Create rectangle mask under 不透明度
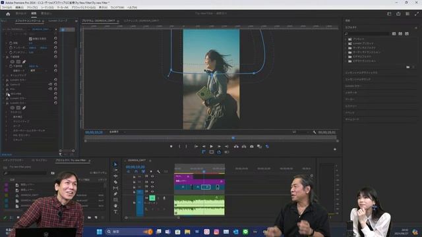The image size is (422, 237). pos(18,61)
